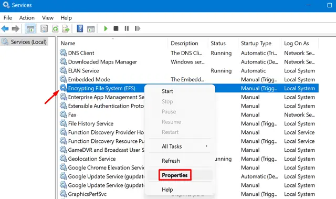The height and width of the screenshot is (199, 336).
Task: Click Network Se... logon for Fax
Action: (299, 114)
